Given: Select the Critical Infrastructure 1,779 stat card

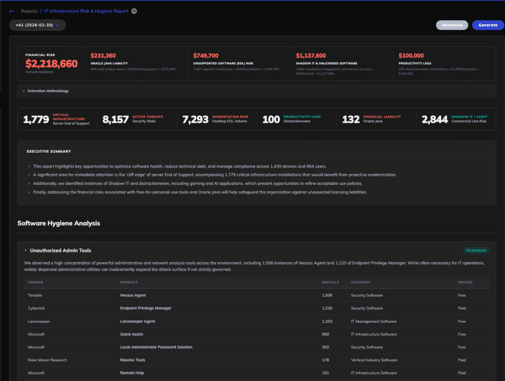Looking at the screenshot, I should click(58, 119).
